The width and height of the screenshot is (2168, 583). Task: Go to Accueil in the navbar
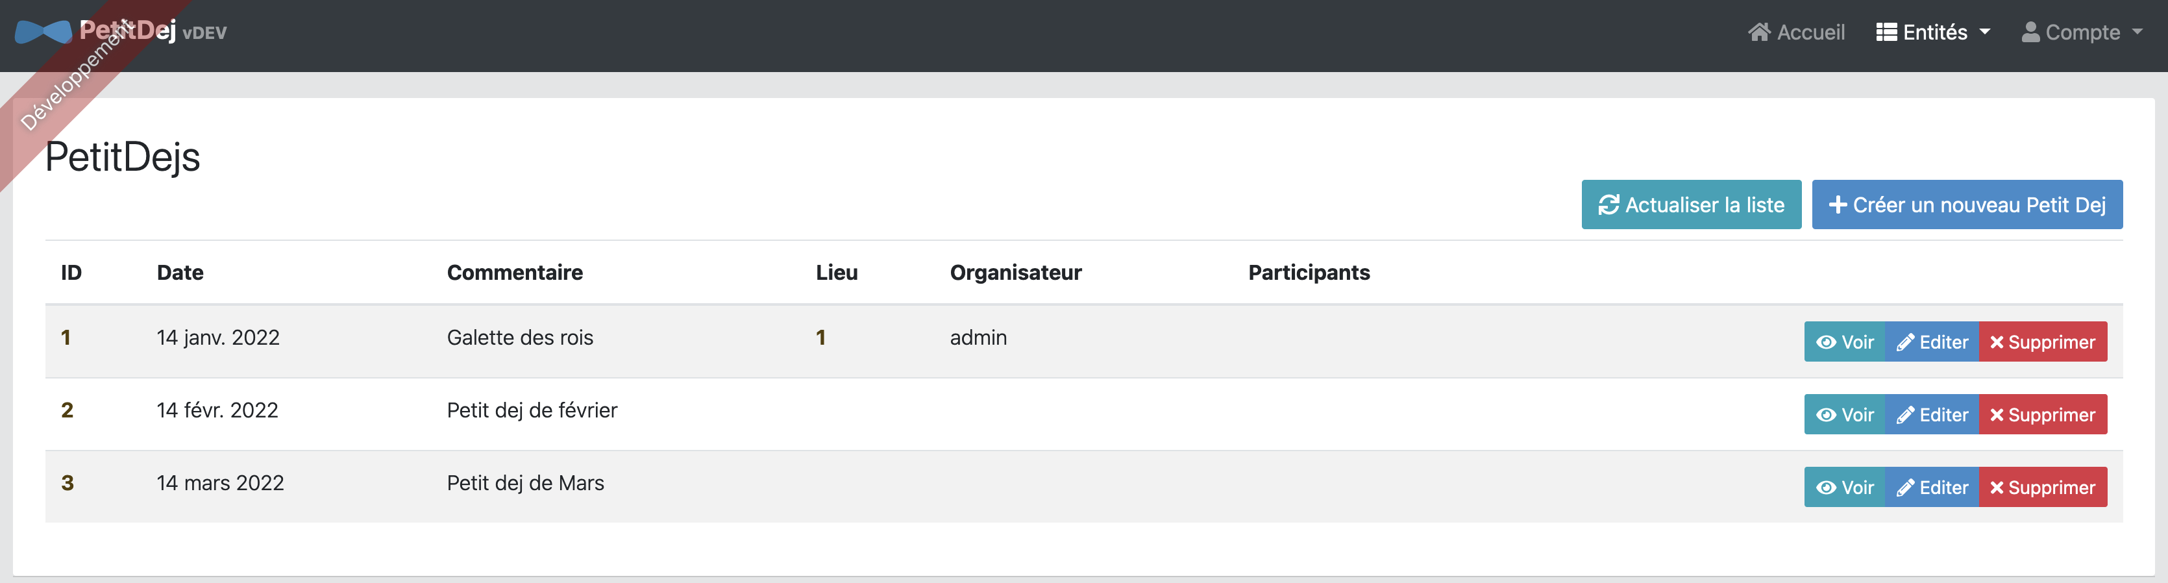[x=1810, y=32]
